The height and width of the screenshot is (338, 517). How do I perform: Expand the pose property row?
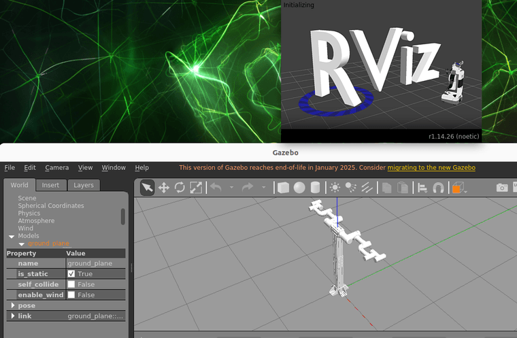(x=13, y=305)
